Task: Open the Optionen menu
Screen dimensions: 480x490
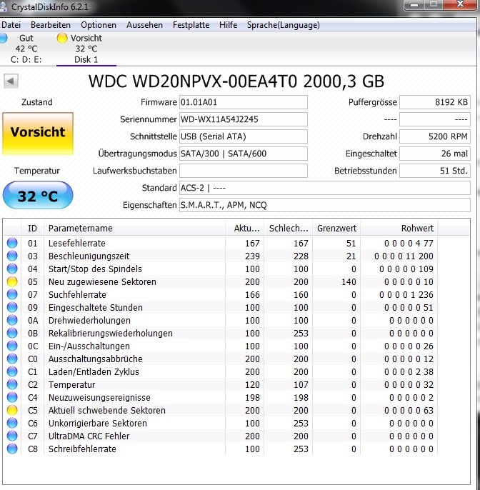Action: [x=99, y=25]
